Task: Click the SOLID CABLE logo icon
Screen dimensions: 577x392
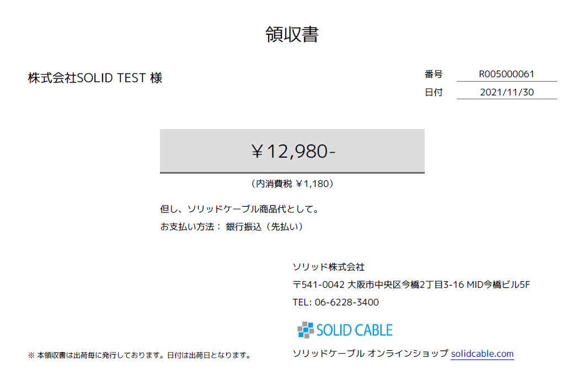Action: 306,330
